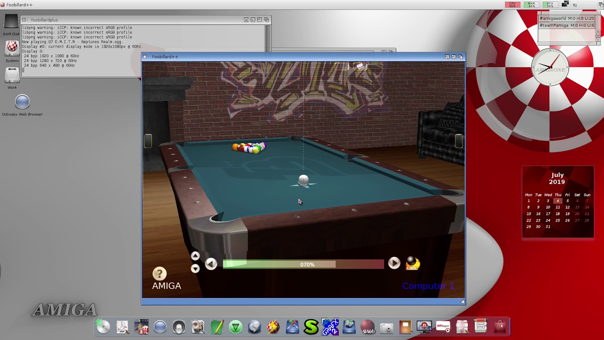Click the GFX 34% monitor in the top bar

point(550,5)
